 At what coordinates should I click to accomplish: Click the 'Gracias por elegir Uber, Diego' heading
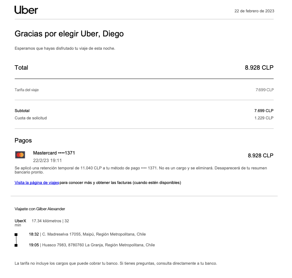click(x=69, y=34)
